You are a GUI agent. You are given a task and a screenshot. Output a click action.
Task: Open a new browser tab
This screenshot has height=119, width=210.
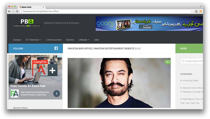(x=48, y=7)
